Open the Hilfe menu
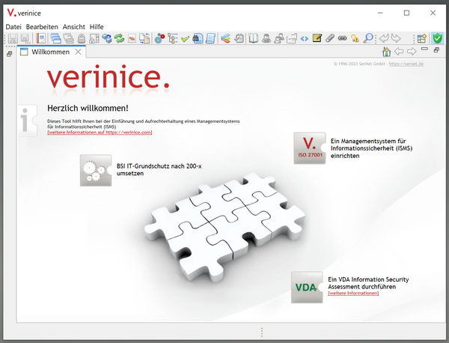The height and width of the screenshot is (343, 449). [x=97, y=26]
